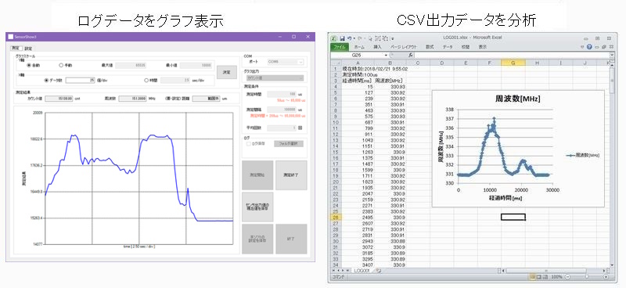Select the 時間 (time) X-axis radio button
626x288 pixels.
[146, 81]
